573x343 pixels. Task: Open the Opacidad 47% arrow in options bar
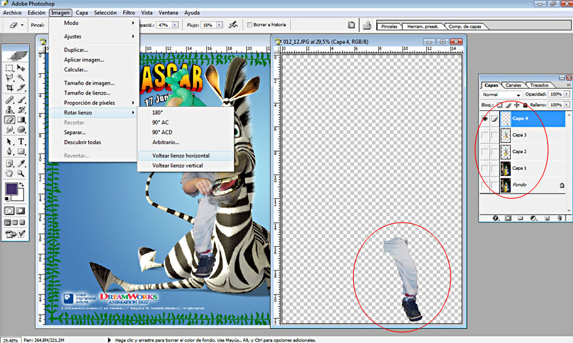click(175, 25)
